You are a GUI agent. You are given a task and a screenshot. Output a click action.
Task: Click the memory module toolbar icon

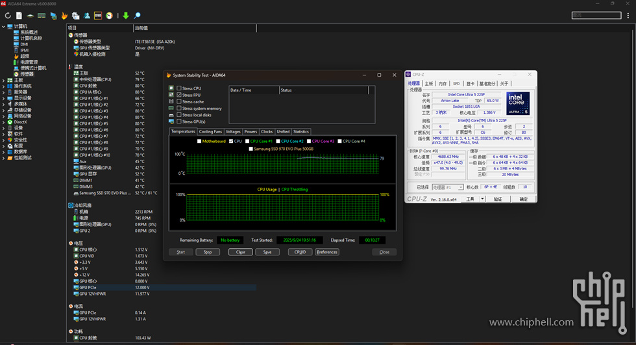click(42, 16)
